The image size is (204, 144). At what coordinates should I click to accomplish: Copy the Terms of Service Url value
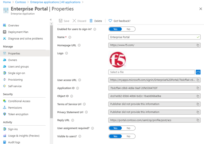(198, 104)
